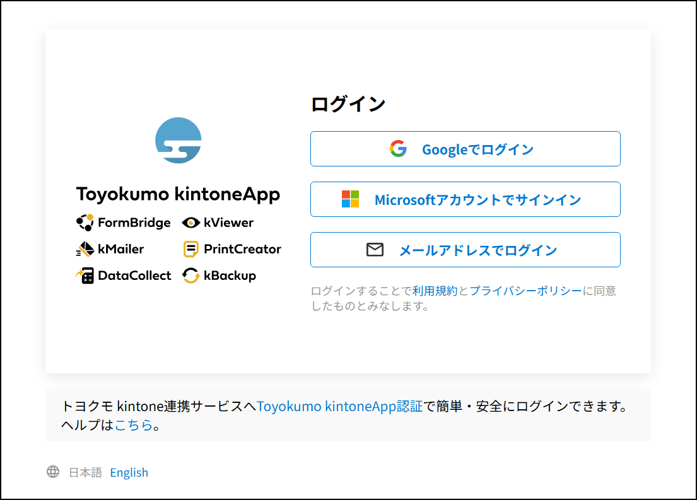The image size is (697, 500).
Task: Click the kViewer eye icon
Action: [x=190, y=223]
